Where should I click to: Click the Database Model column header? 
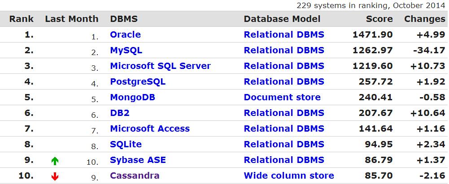tap(282, 19)
